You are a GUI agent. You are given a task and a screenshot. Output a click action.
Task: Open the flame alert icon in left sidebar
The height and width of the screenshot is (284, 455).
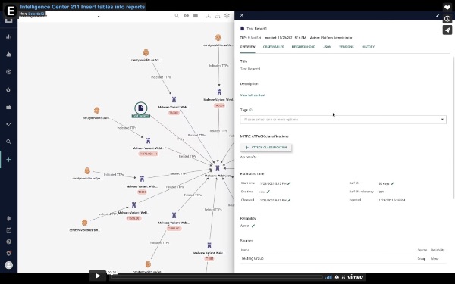tap(8, 89)
